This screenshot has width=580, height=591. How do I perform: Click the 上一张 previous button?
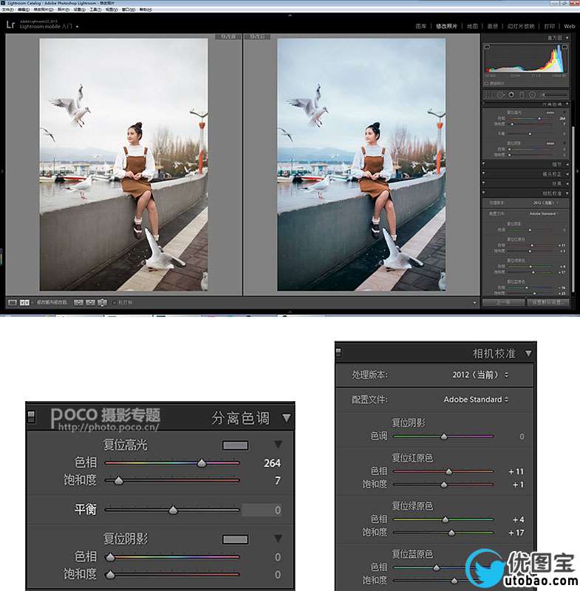503,302
